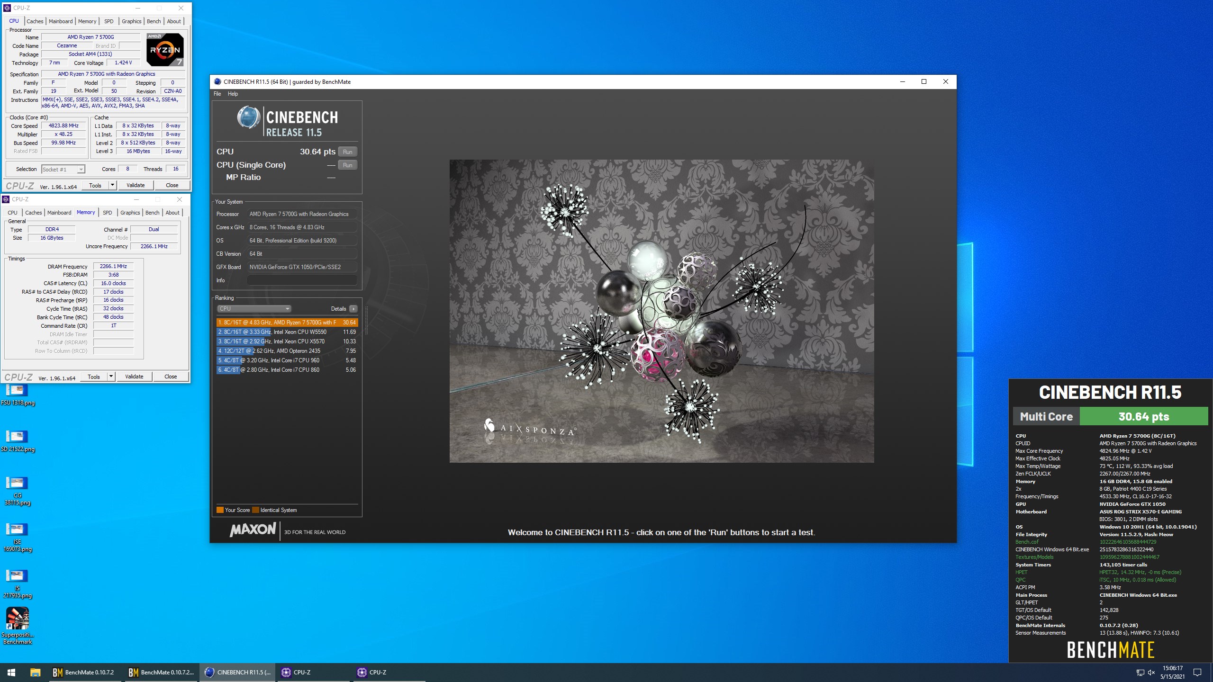Open the Cinebench Help menu
This screenshot has height=682, width=1213.
pos(233,94)
